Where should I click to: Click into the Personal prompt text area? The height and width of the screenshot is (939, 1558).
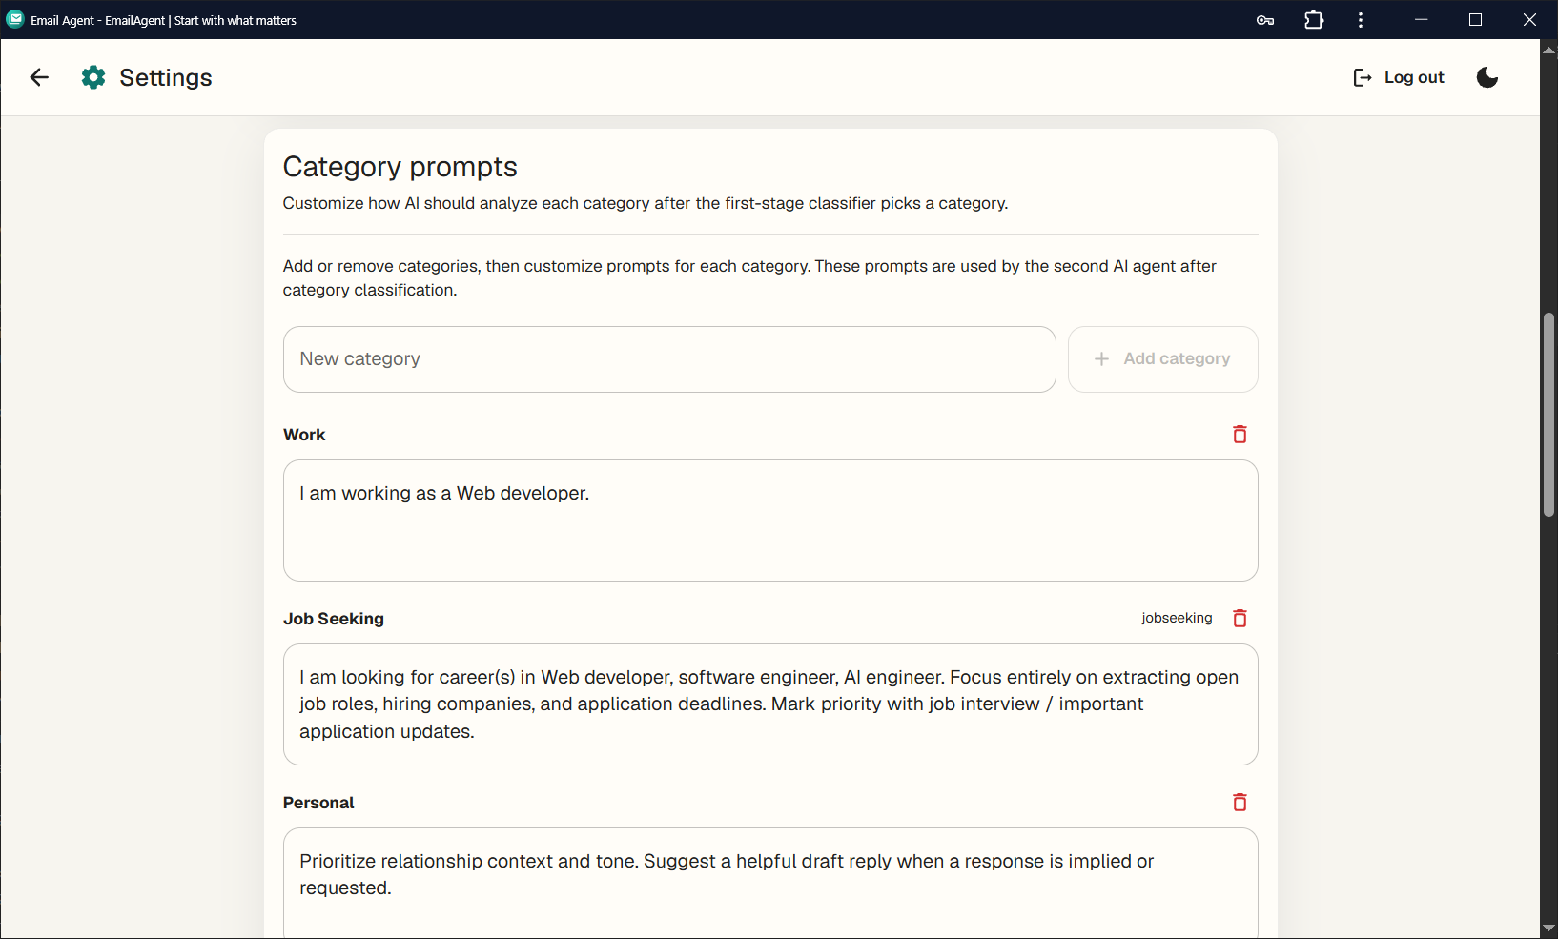click(x=770, y=884)
